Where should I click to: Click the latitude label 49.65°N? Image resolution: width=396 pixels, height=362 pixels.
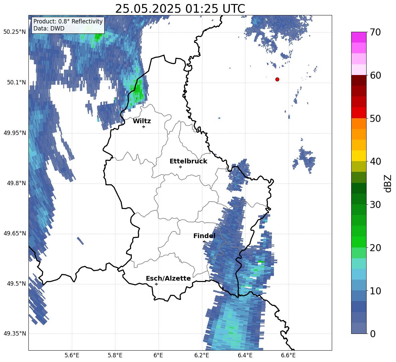pyautogui.click(x=15, y=233)
